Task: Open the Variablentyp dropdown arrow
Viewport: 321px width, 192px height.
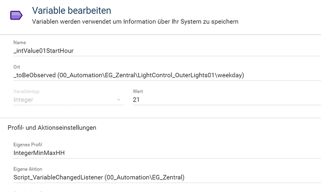Action: click(119, 100)
